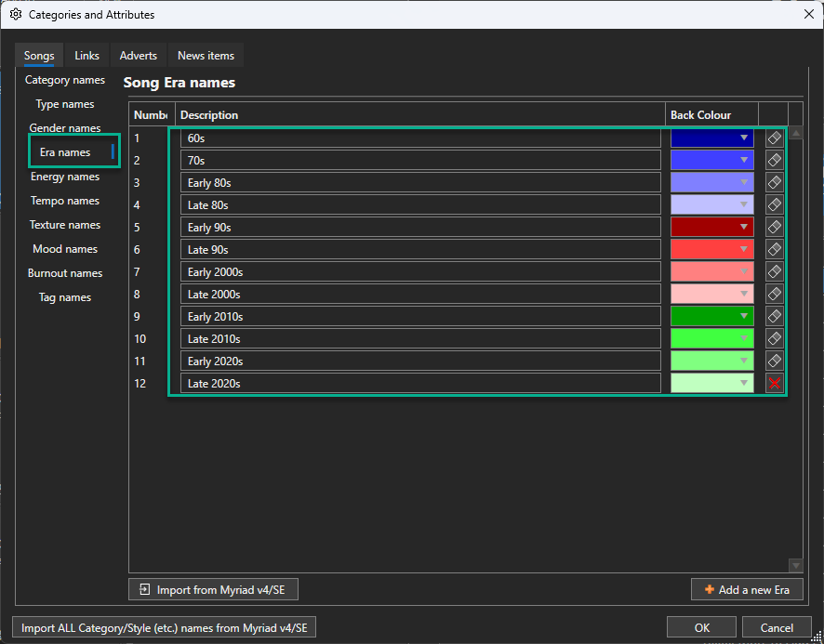Switch to the News items tab
Image resolution: width=824 pixels, height=644 pixels.
(x=206, y=55)
